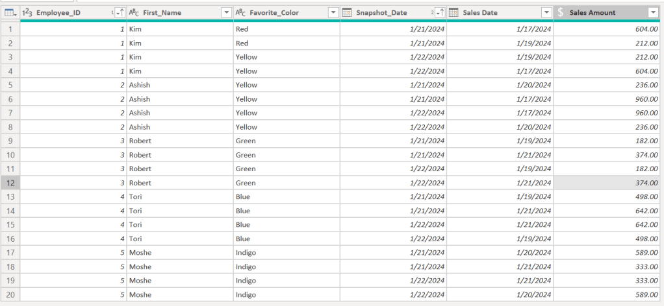Open the Snapshot_Date sorted filter dropdown

[x=439, y=12]
